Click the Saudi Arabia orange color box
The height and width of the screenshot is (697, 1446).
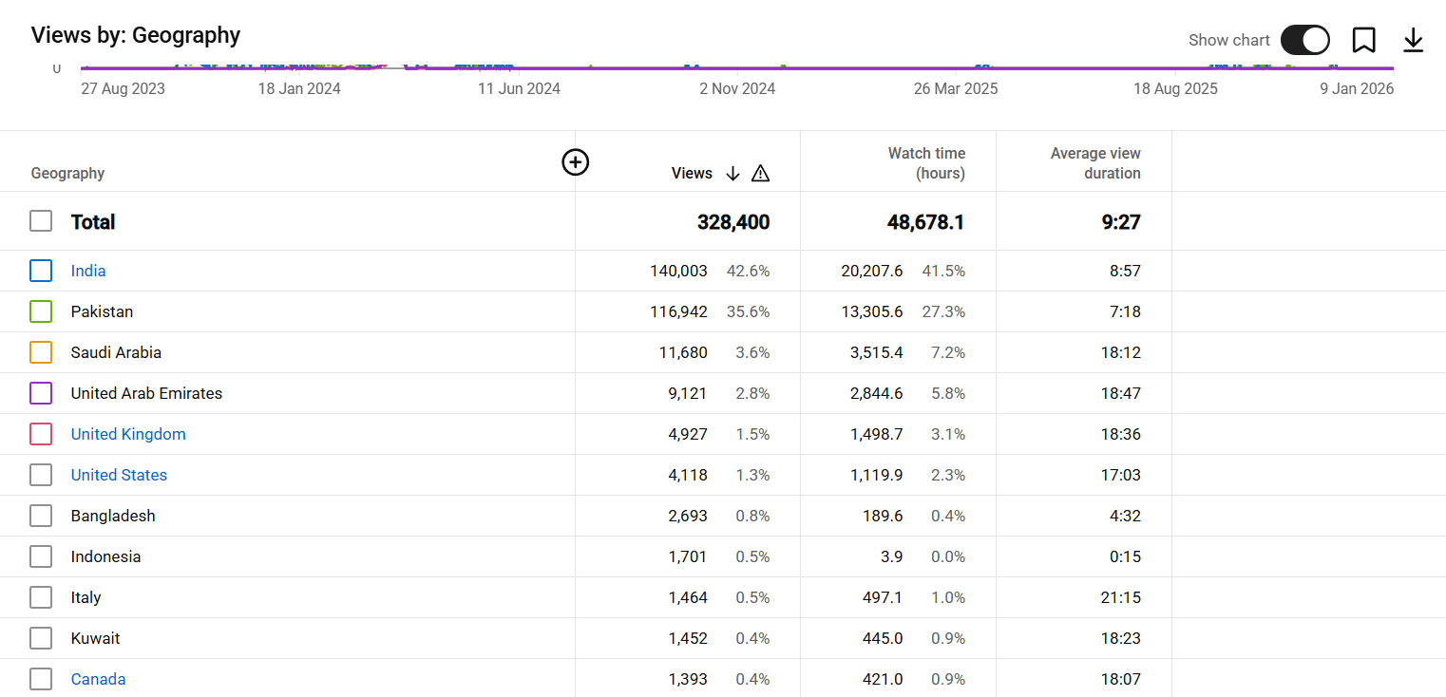(41, 352)
